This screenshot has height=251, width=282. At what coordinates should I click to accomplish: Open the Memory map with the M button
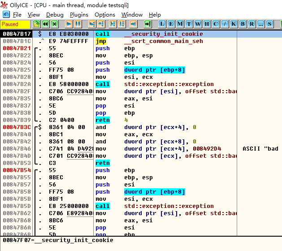click(180, 24)
